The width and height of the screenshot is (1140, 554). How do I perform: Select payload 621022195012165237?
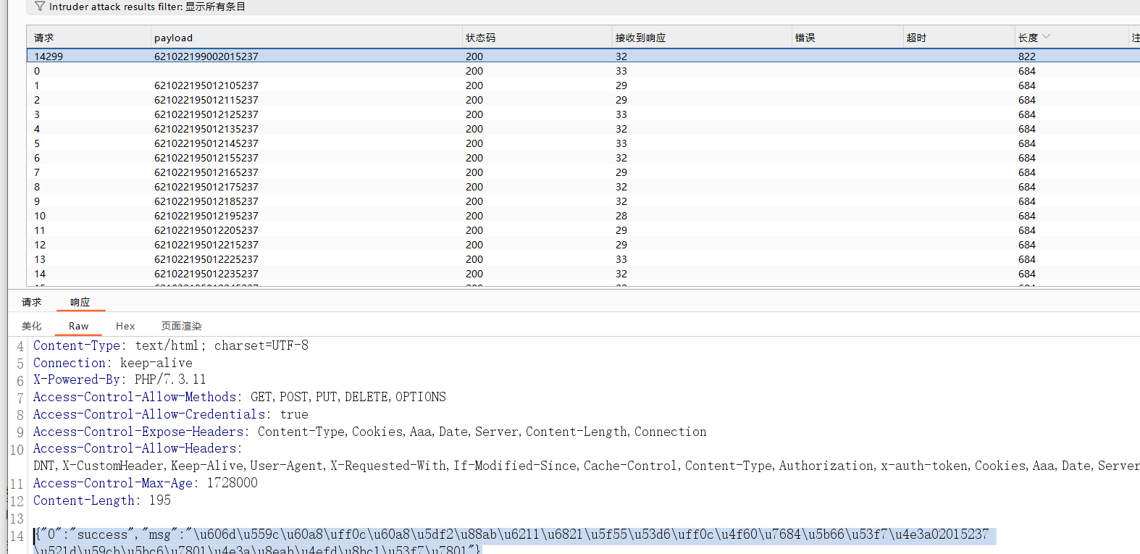pyautogui.click(x=206, y=172)
